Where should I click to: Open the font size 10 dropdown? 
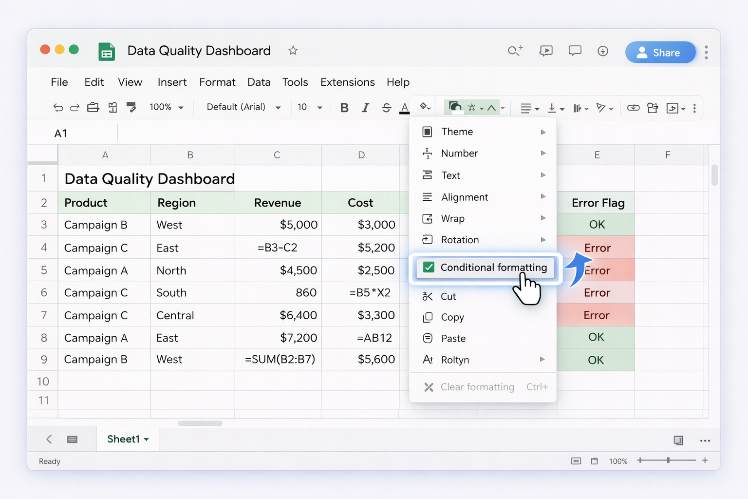coord(310,107)
